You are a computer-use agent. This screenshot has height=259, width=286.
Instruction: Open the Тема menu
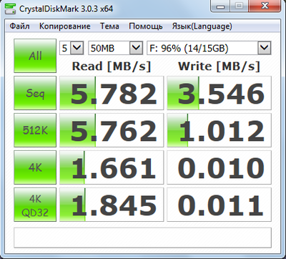pyautogui.click(x=109, y=26)
